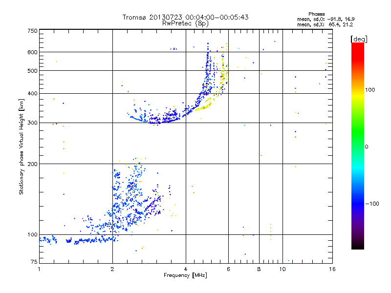Image resolution: width=391 pixels, height=293 pixels.
Task: Click the colorbar label "-100"
Action: [x=372, y=204]
